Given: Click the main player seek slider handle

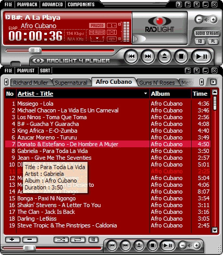Looking at the screenshot, I should 35,50.
